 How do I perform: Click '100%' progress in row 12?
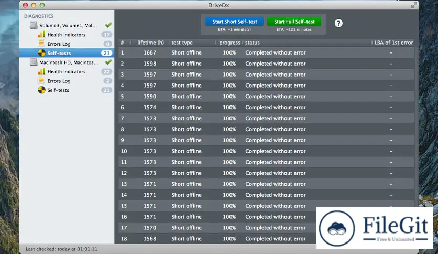pyautogui.click(x=229, y=173)
